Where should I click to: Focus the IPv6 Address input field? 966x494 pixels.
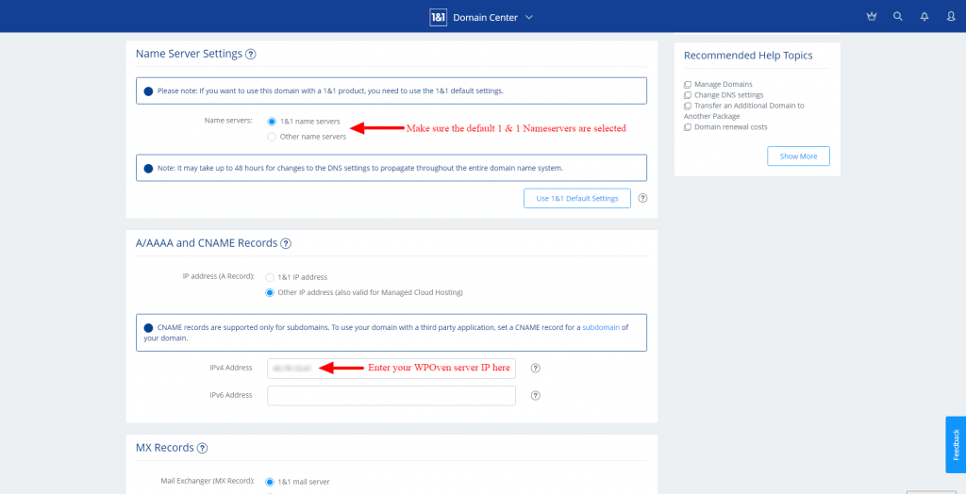[391, 395]
